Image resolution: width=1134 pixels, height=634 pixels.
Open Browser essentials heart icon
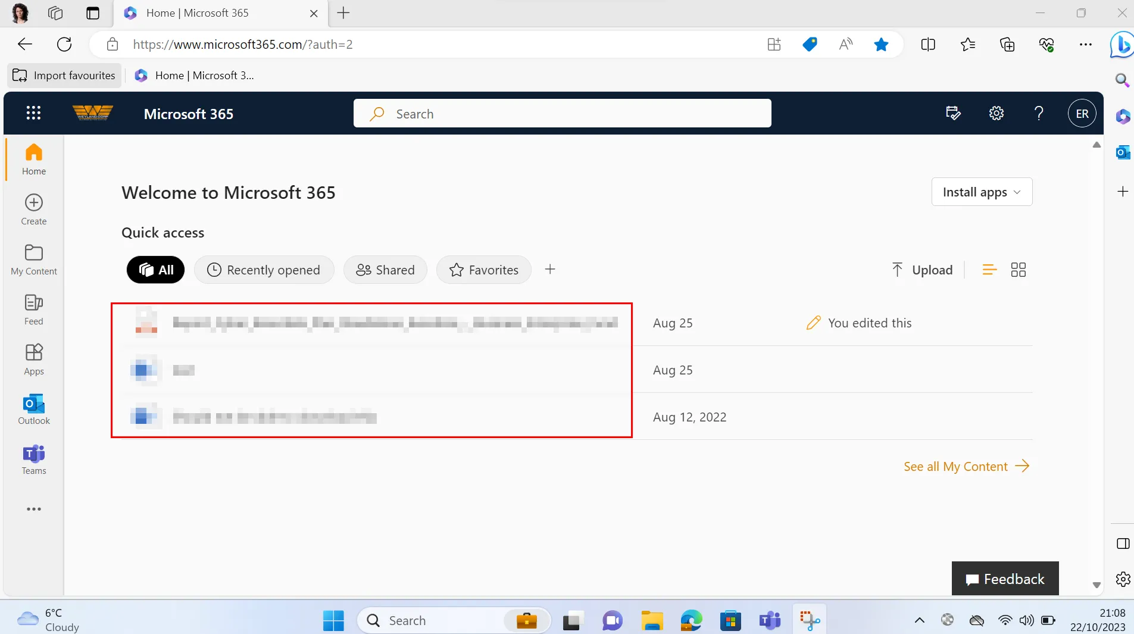coord(1046,44)
